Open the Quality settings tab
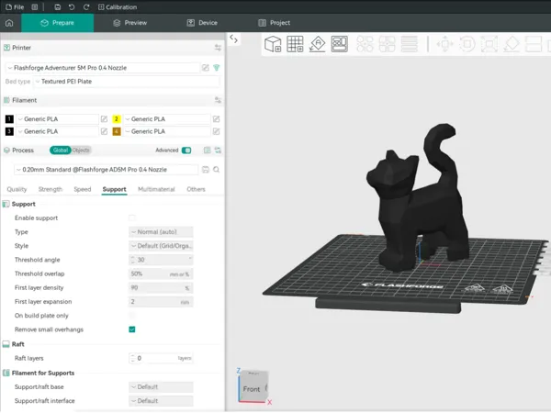The width and height of the screenshot is (551, 413). click(x=17, y=189)
